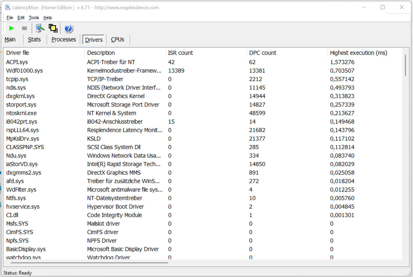
Task: Go to the Processes tab
Action: tap(64, 40)
